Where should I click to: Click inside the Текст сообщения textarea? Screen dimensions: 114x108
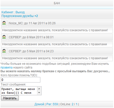19,91
